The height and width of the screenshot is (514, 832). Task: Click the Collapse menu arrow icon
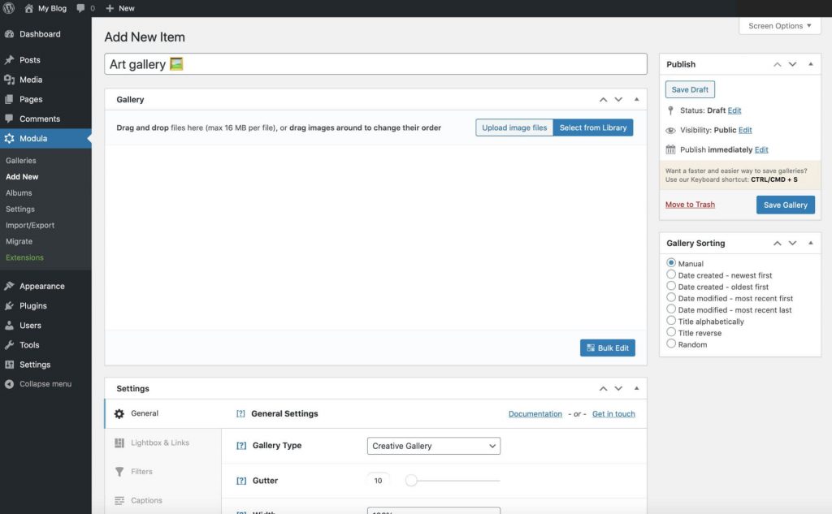9,384
